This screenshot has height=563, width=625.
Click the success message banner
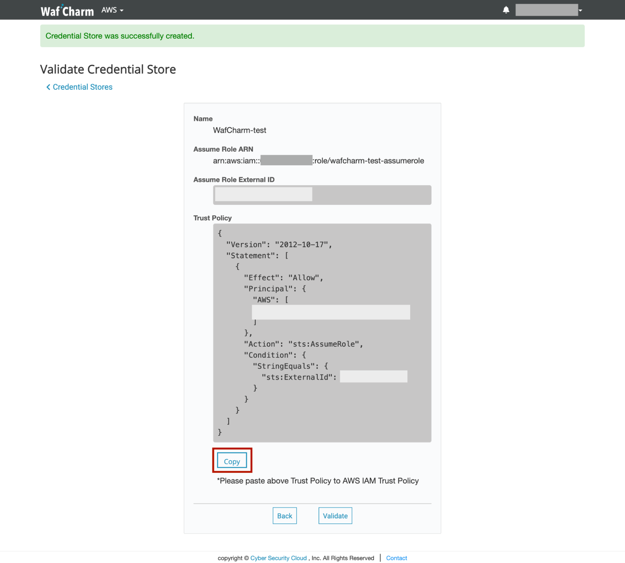click(312, 36)
